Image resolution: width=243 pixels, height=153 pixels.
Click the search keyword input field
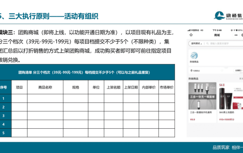point(219,44)
